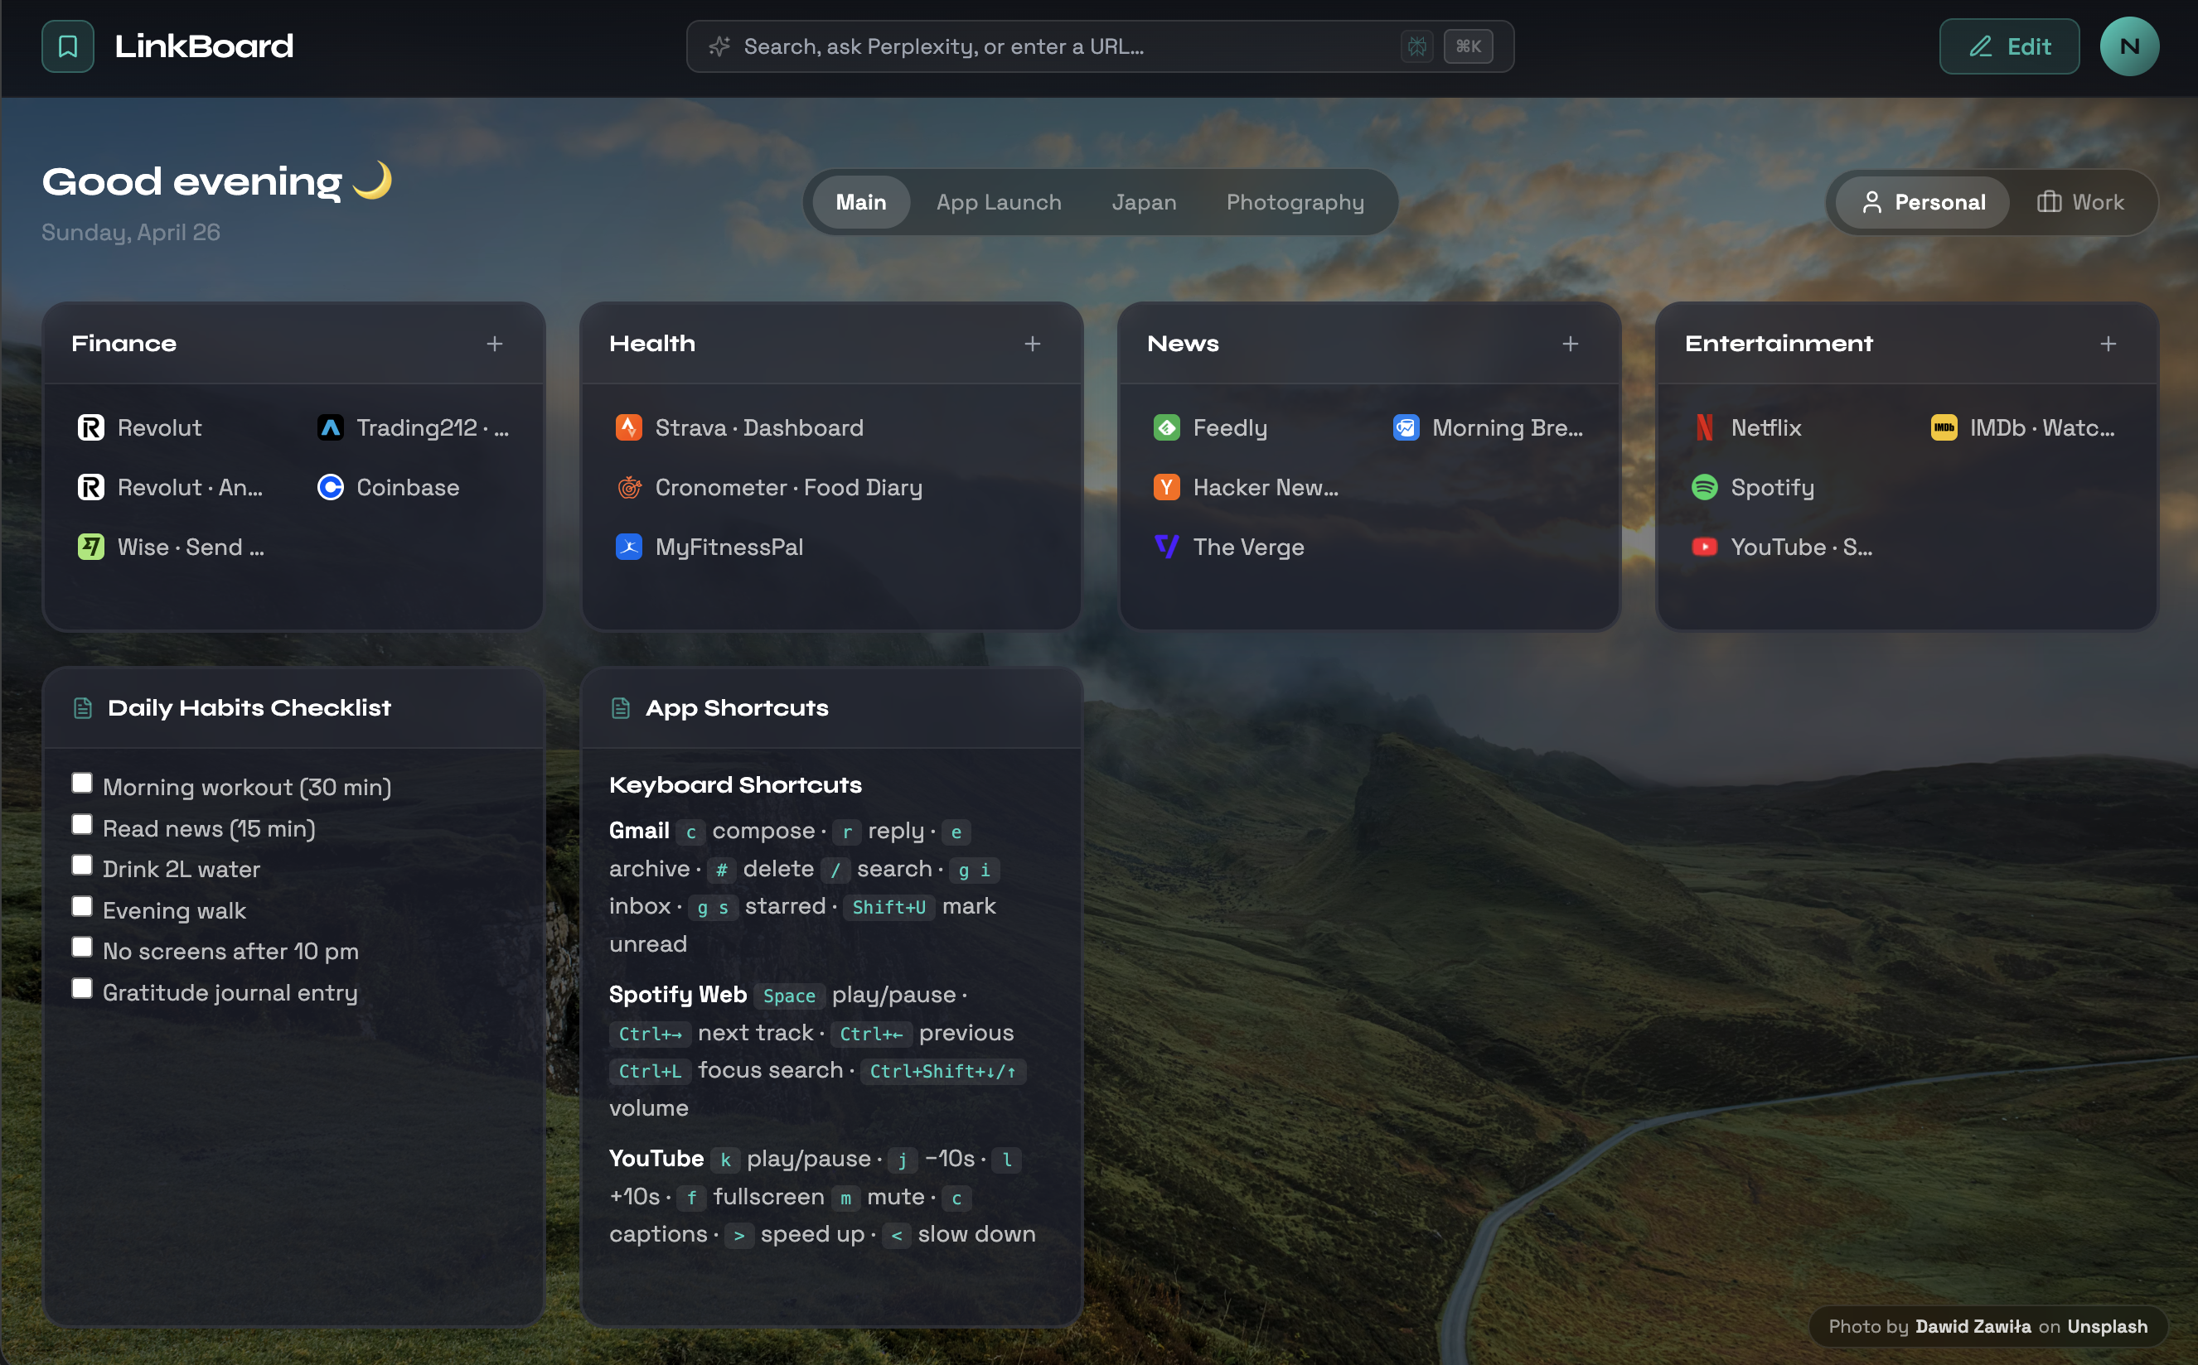Check Read news (15 min)
The width and height of the screenshot is (2198, 1365).
pyautogui.click(x=82, y=824)
